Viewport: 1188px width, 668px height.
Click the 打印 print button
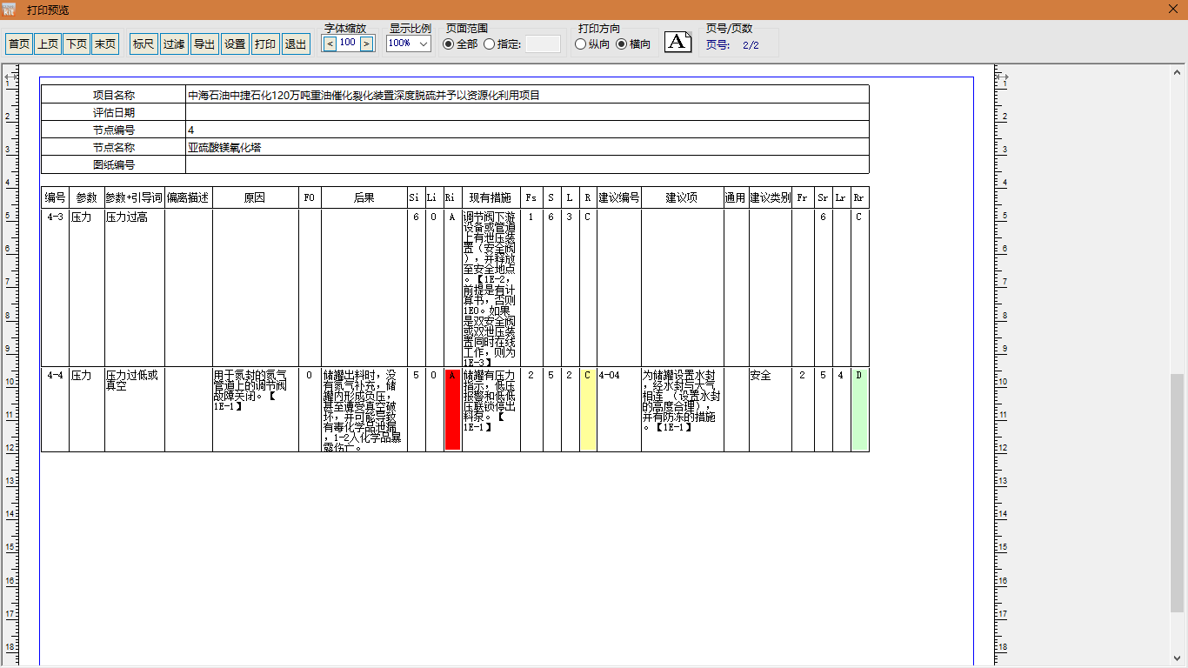click(265, 43)
